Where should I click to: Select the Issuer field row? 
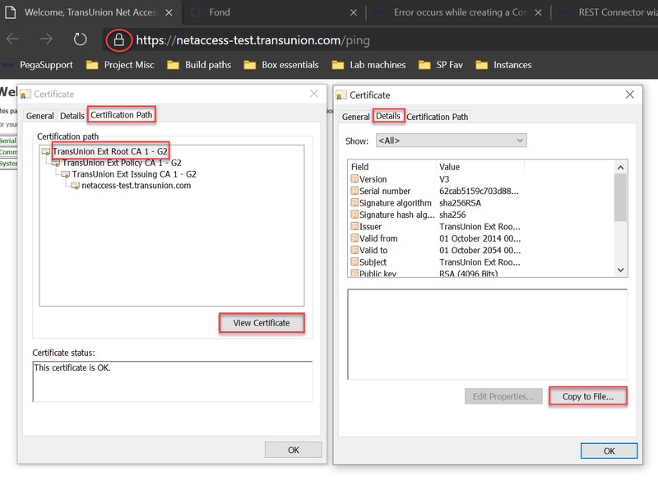[x=480, y=227]
